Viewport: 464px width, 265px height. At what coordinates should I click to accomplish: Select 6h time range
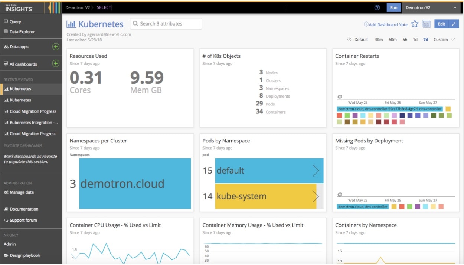pos(405,40)
